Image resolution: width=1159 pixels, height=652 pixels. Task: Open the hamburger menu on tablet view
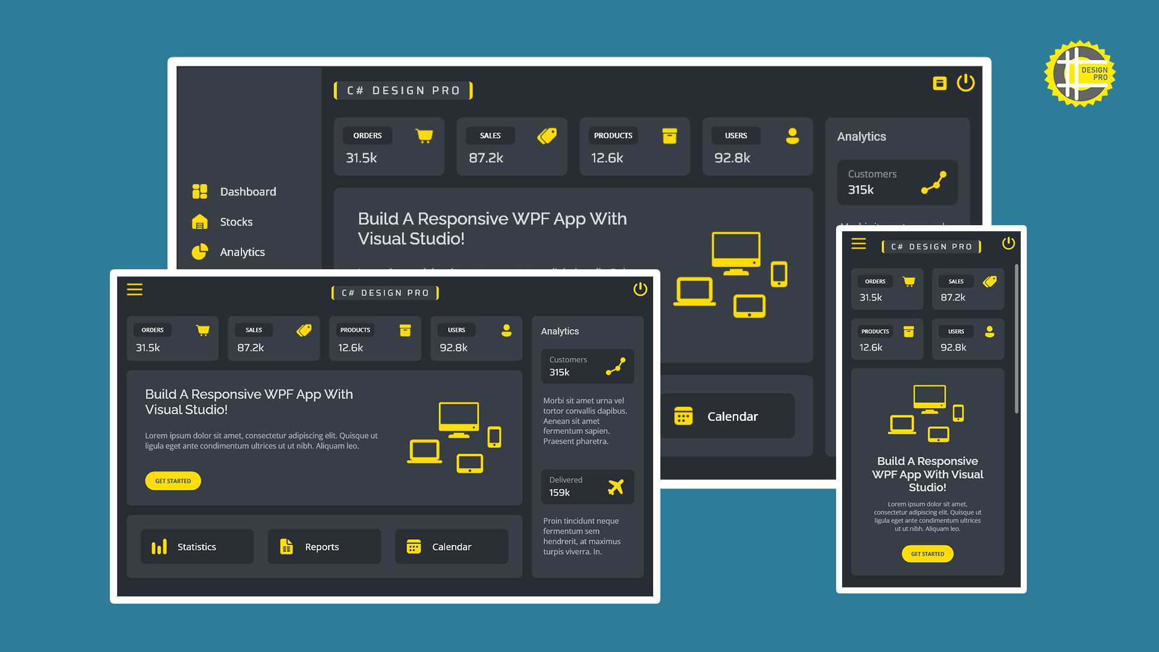coord(134,290)
